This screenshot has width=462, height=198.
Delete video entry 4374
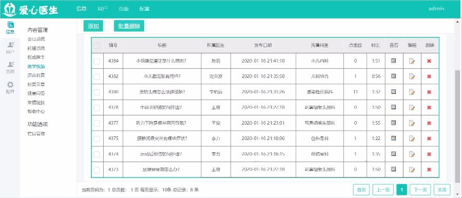coord(429,154)
